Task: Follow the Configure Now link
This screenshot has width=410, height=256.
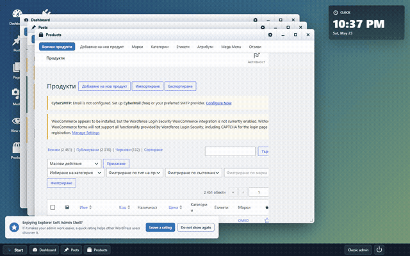Action: pyautogui.click(x=218, y=103)
